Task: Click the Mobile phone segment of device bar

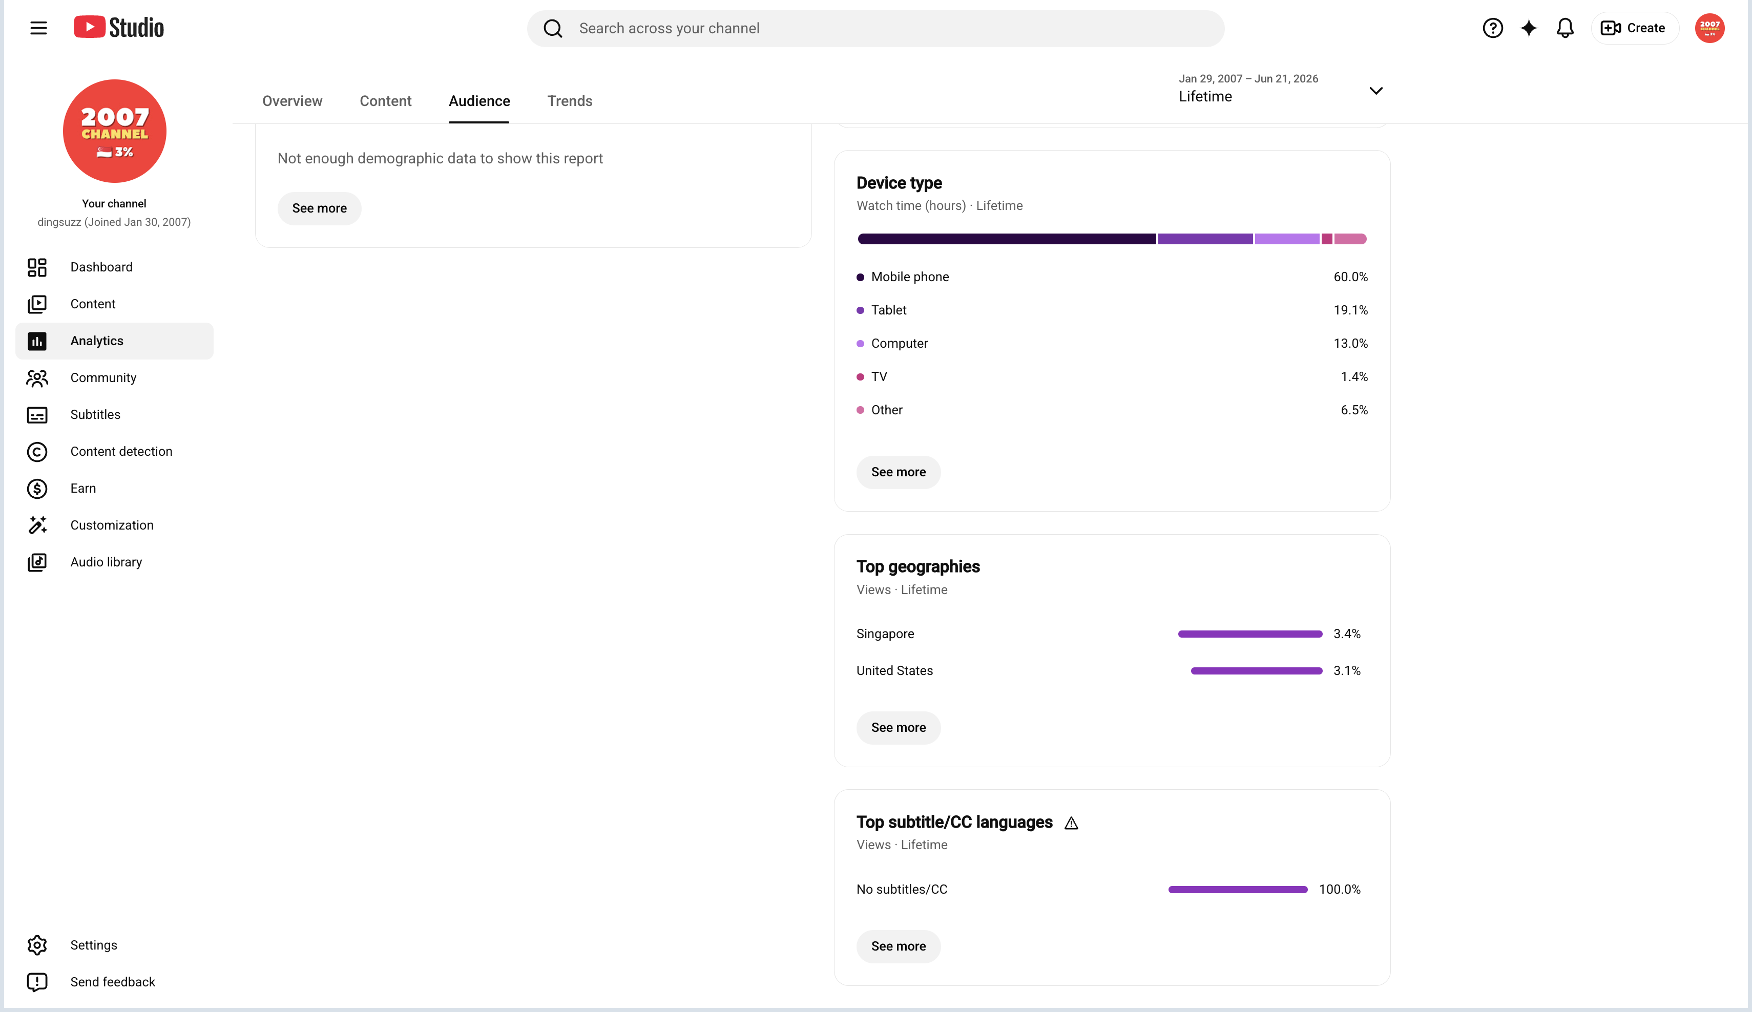Action: (1007, 239)
